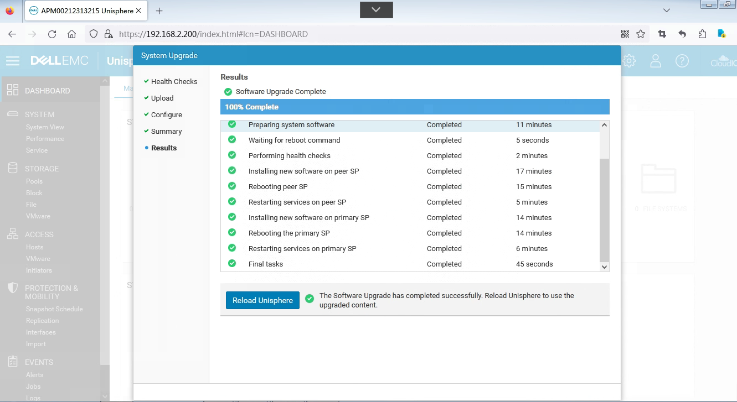Viewport: 737px width, 402px height.
Task: Click the results list scrollbar down arrow
Action: tap(604, 267)
